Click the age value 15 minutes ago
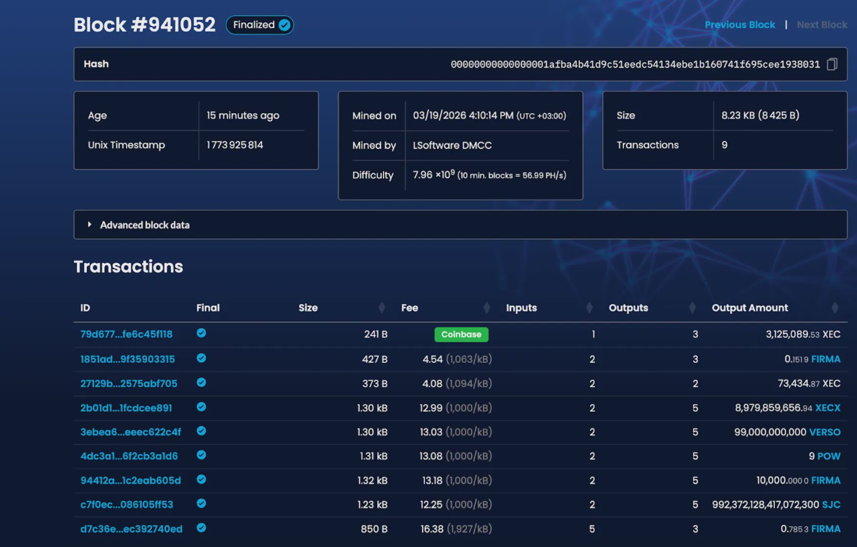Viewport: 857px width, 547px height. pos(243,115)
